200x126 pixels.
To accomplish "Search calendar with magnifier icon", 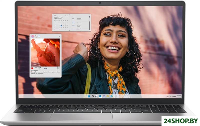I will click(66, 16).
